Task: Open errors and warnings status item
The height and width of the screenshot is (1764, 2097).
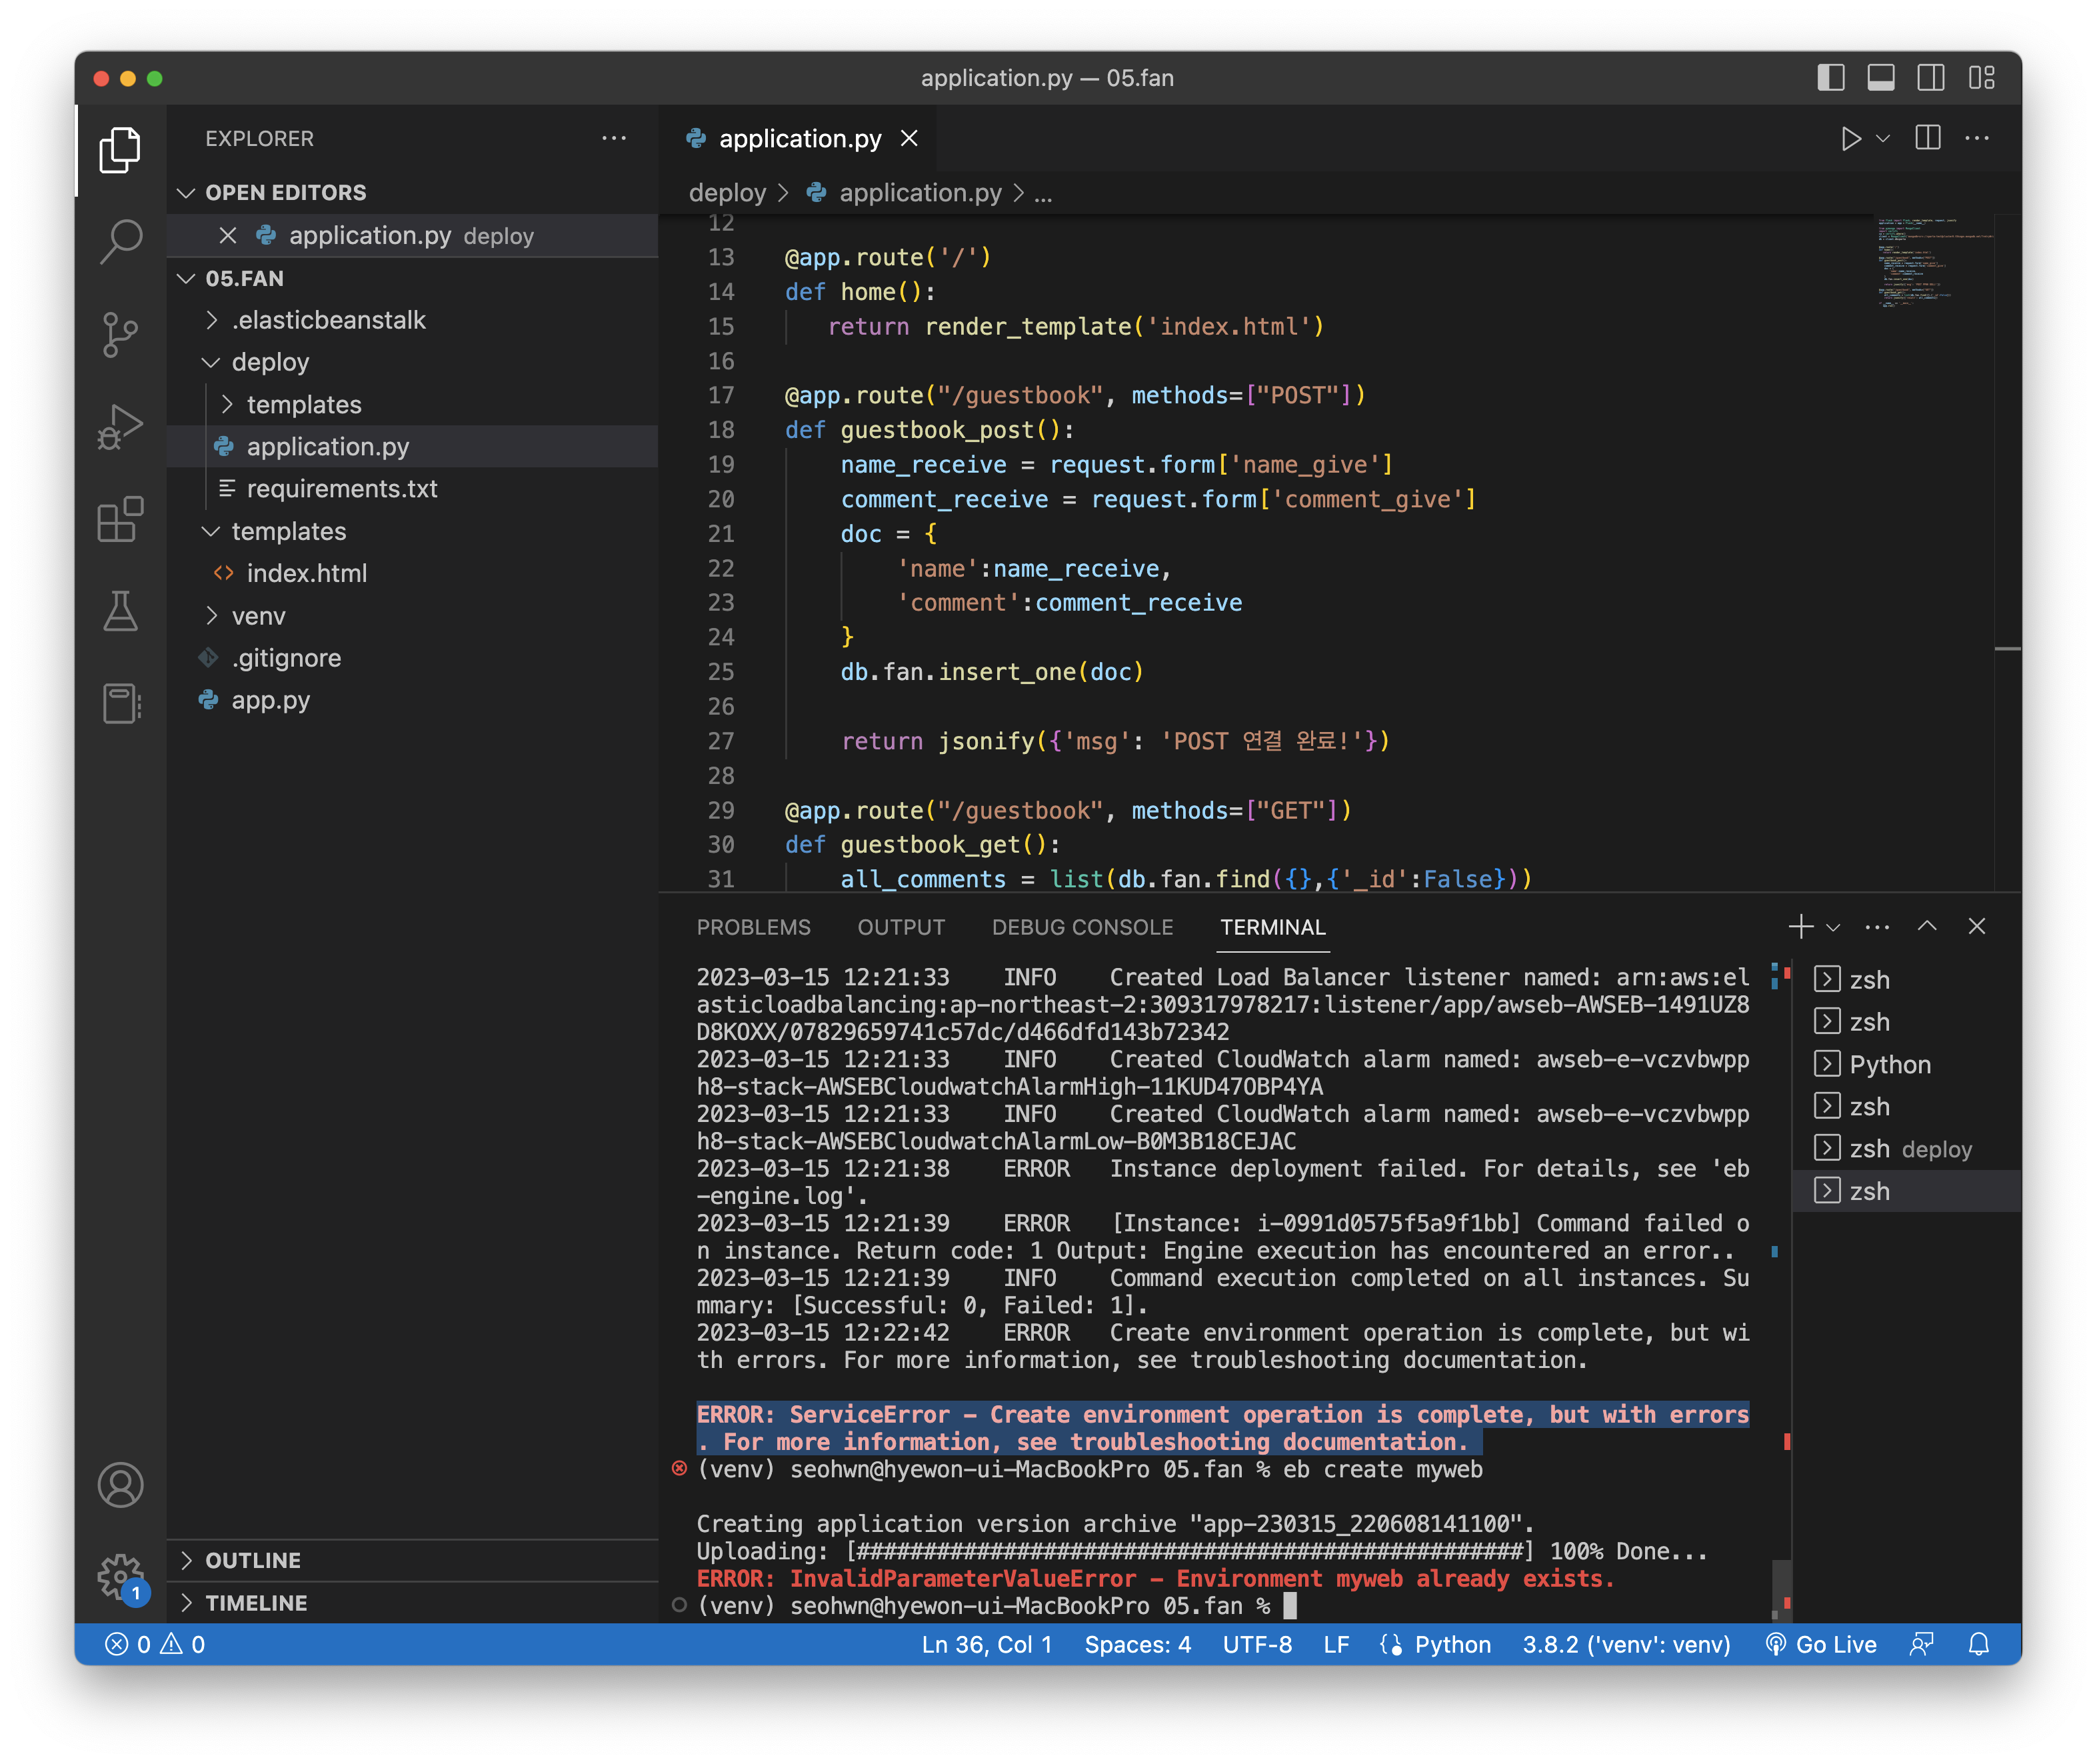Action: click(x=155, y=1645)
